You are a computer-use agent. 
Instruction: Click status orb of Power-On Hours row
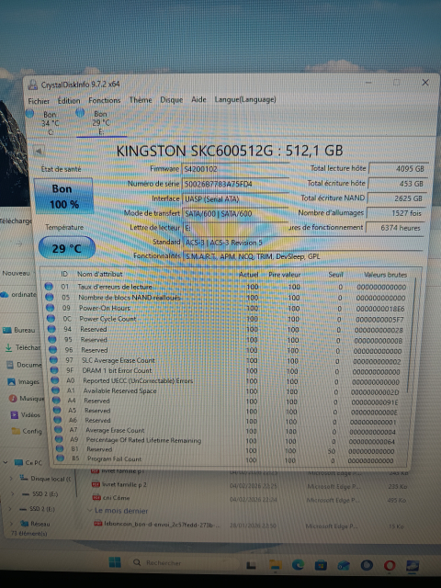tap(51, 308)
